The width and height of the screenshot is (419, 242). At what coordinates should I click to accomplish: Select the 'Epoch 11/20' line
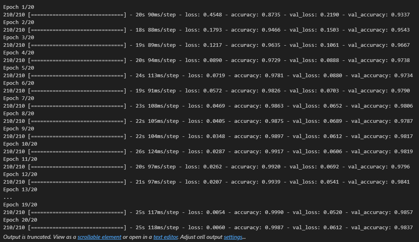(20, 159)
